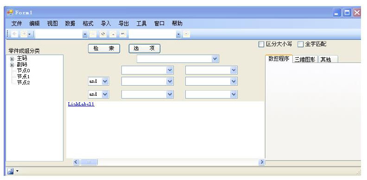Expand the 副码 tree node
The height and width of the screenshot is (180, 367).
[12, 65]
